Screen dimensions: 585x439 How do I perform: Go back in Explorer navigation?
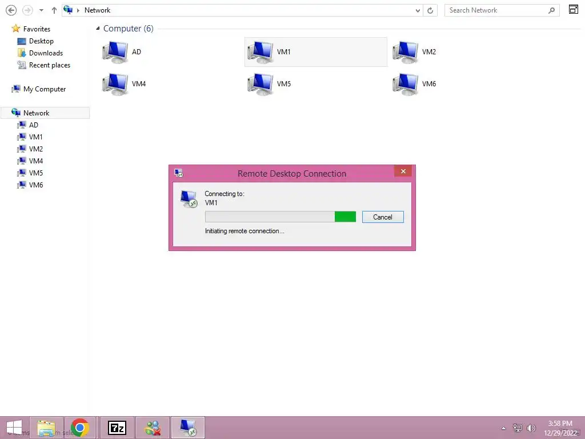tap(11, 10)
